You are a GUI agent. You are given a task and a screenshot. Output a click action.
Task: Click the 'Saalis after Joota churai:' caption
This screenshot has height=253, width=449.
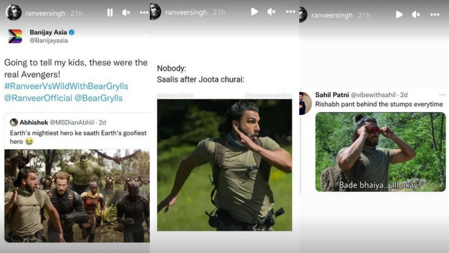pyautogui.click(x=200, y=79)
